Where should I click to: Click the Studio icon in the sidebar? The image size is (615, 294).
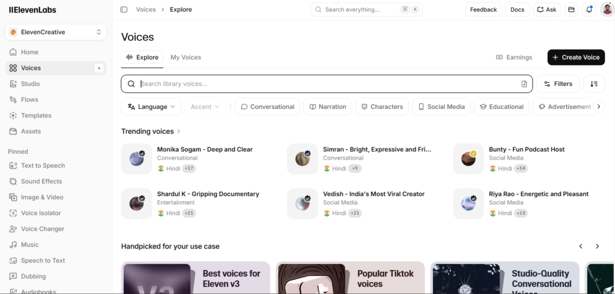pyautogui.click(x=13, y=84)
